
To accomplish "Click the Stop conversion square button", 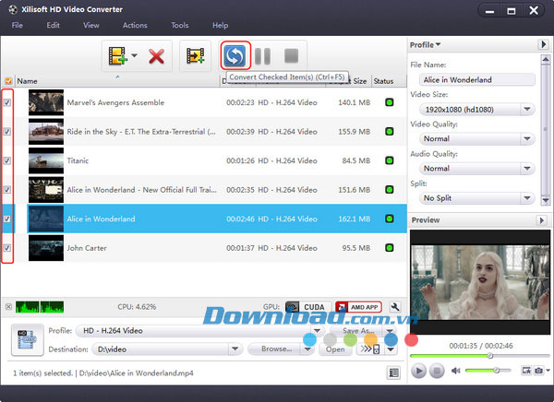I will pyautogui.click(x=291, y=55).
